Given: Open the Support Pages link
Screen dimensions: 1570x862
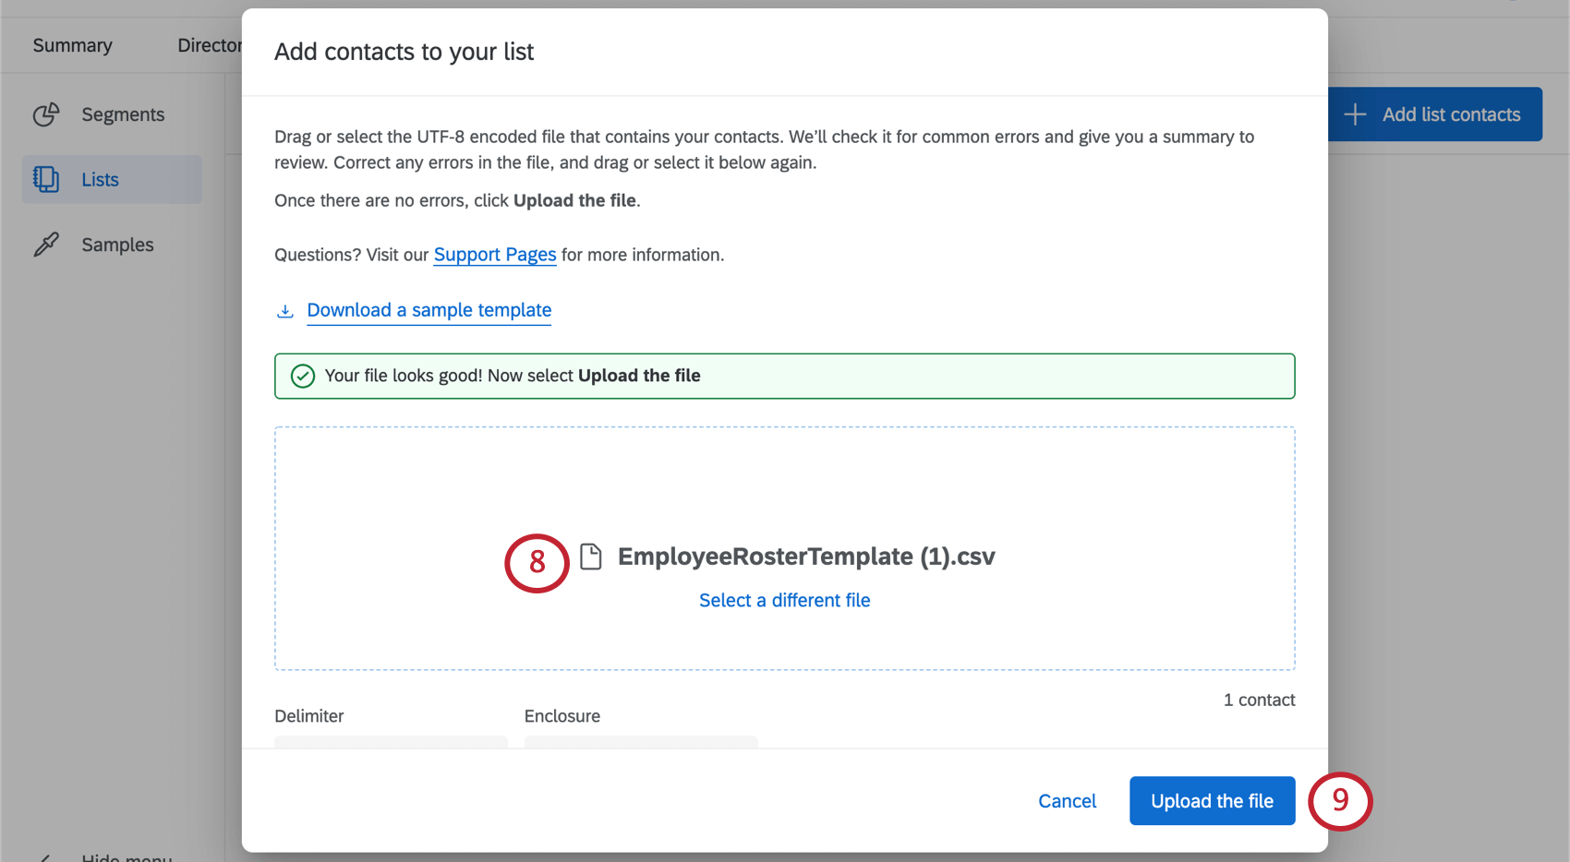Looking at the screenshot, I should [494, 255].
